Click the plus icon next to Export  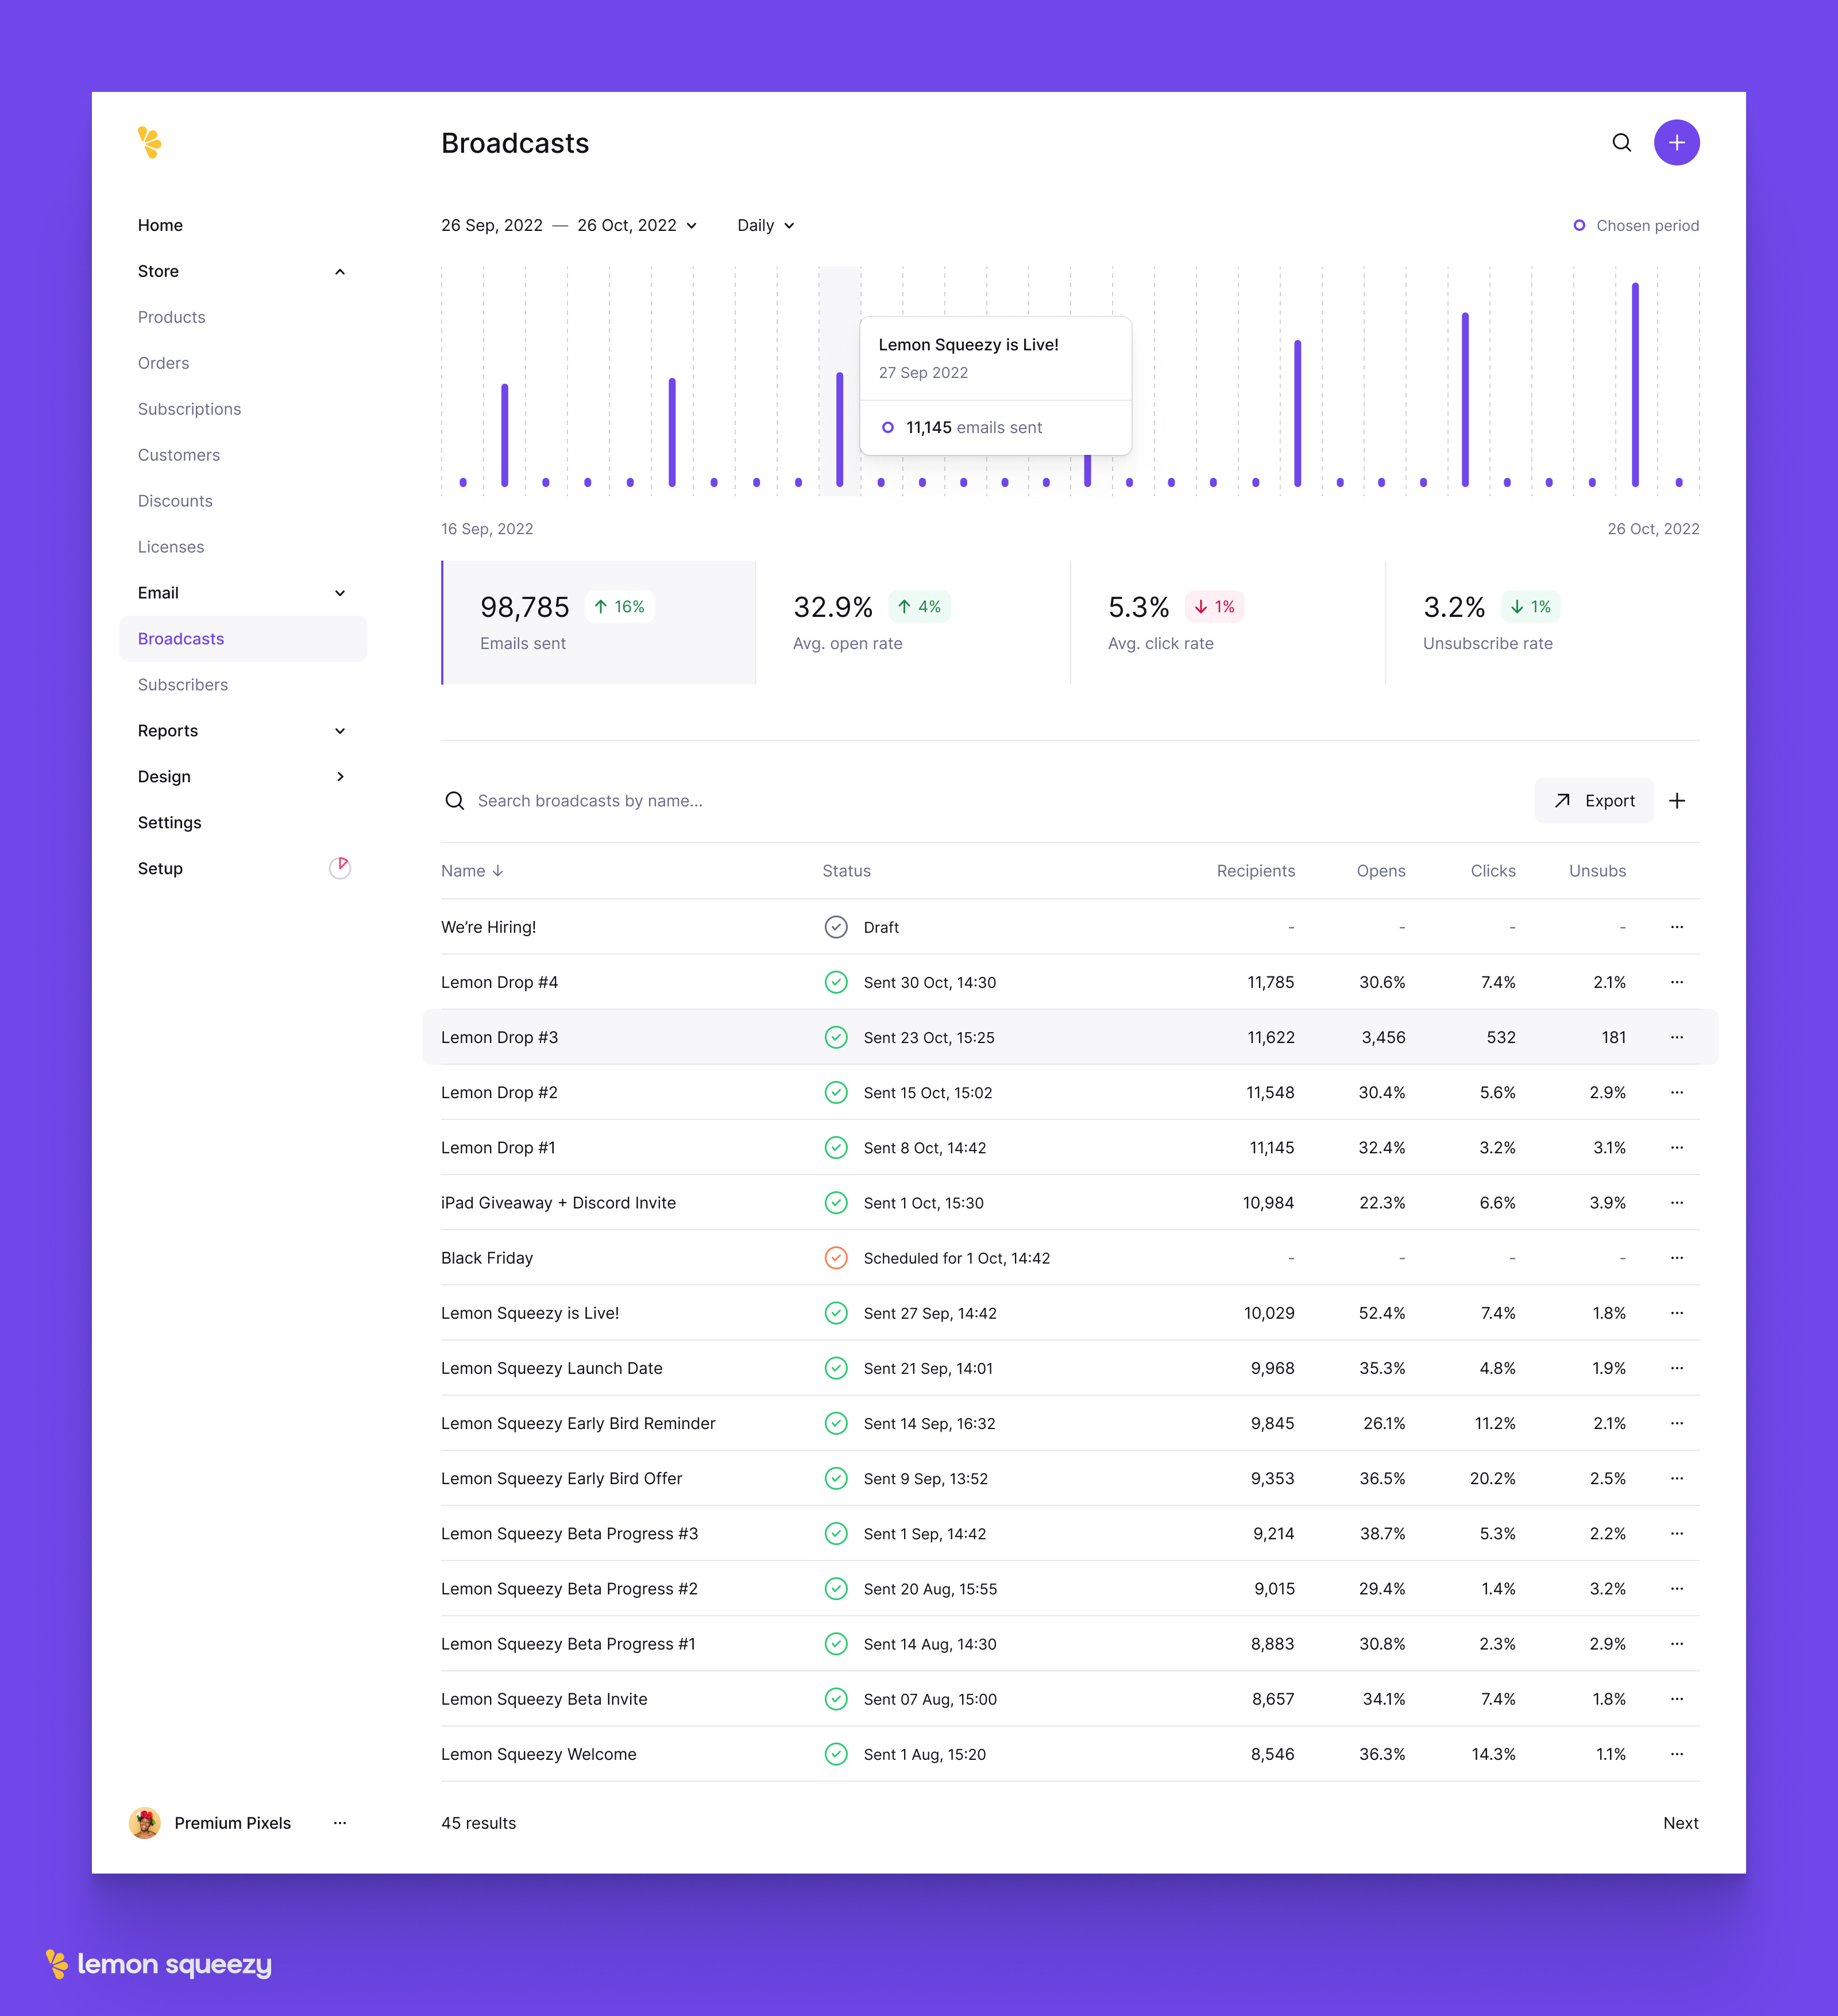[1678, 800]
